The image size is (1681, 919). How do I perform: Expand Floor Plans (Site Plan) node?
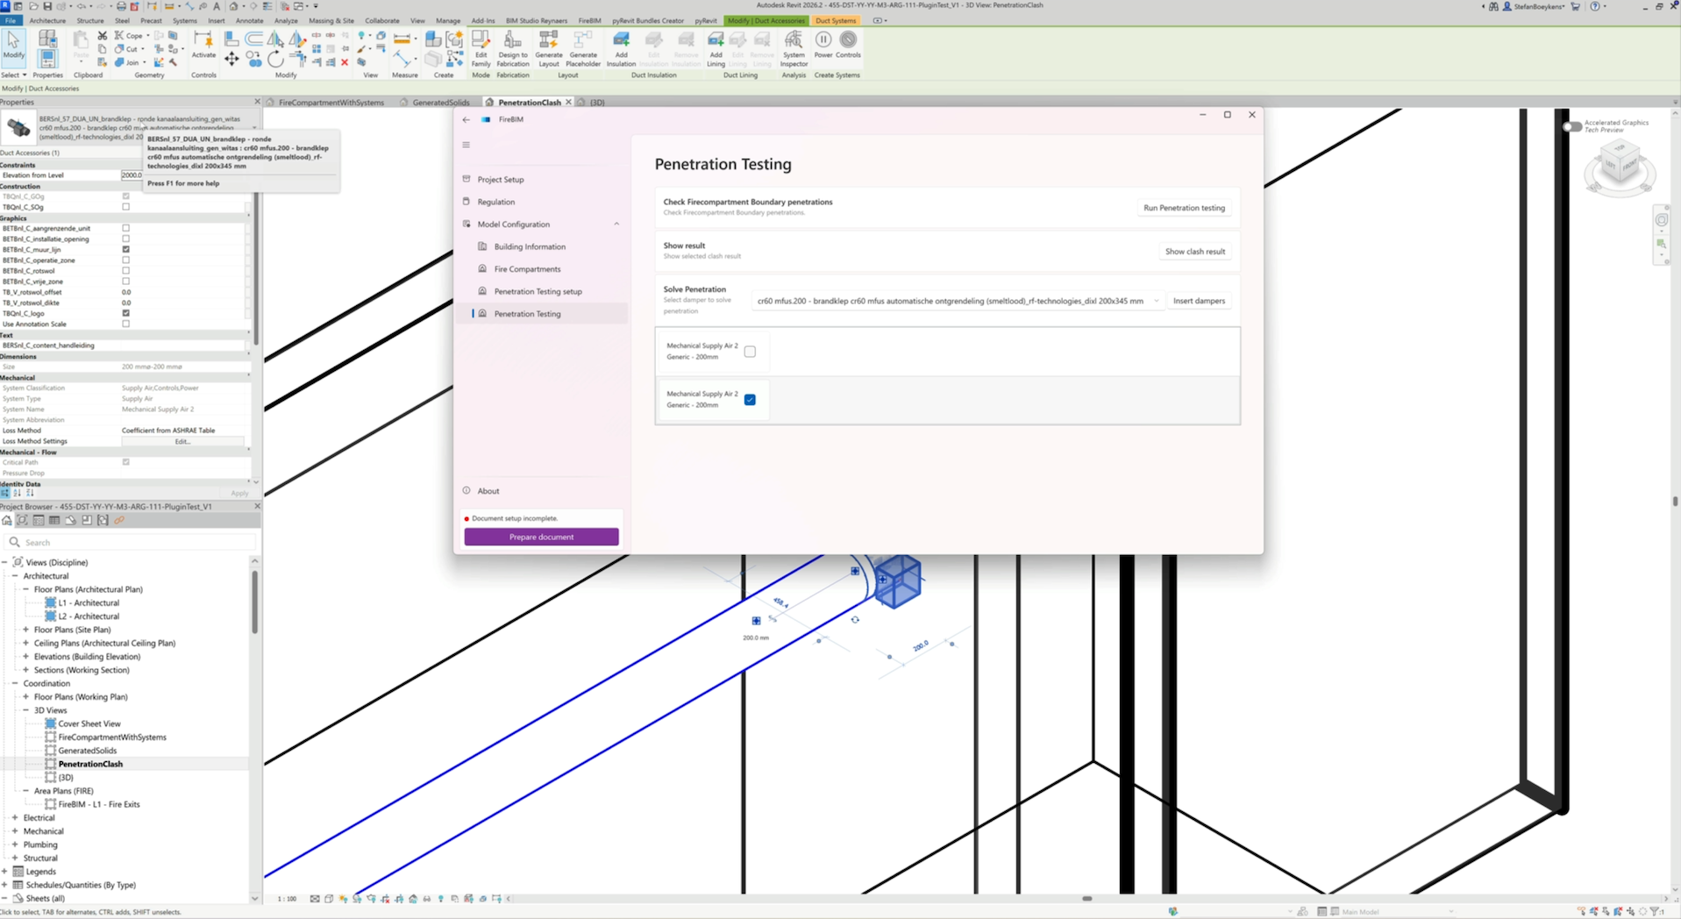click(26, 630)
